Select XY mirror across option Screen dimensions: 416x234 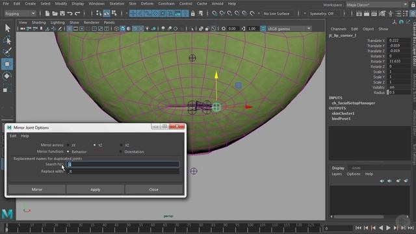tap(68, 145)
